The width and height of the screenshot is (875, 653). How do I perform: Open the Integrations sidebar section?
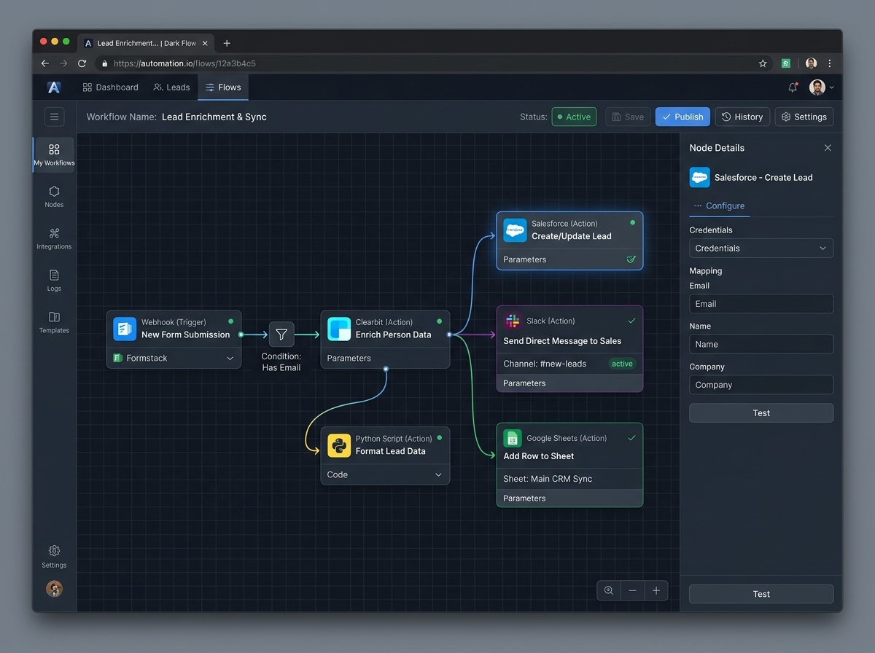pos(54,238)
